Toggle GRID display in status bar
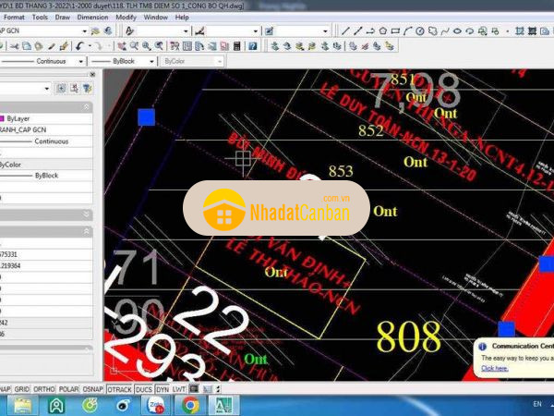The image size is (554, 416). [x=20, y=389]
